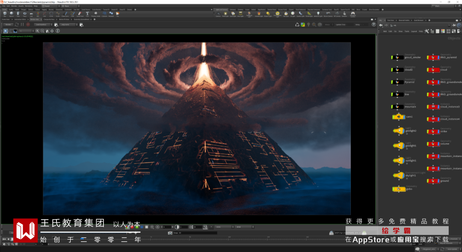Select the Torus shelf tool

pos(25,14)
